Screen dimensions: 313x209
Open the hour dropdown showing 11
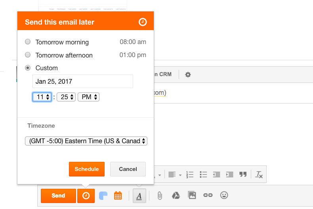click(x=42, y=97)
